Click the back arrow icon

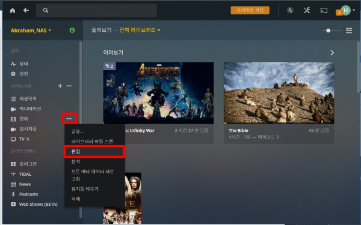tap(26, 10)
